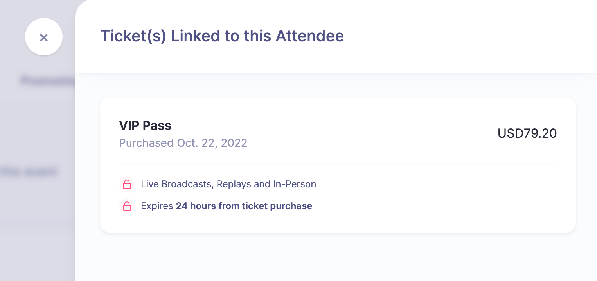Click the Oct. 22, 2022 purchase date
Viewport: 597px width, 281px height.
click(212, 143)
